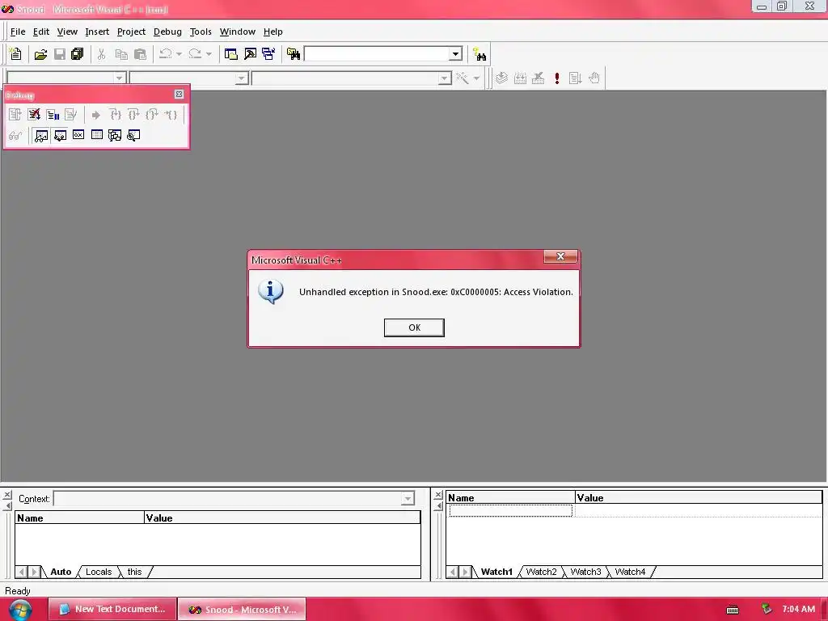Click OK in the exception dialog

click(x=414, y=327)
